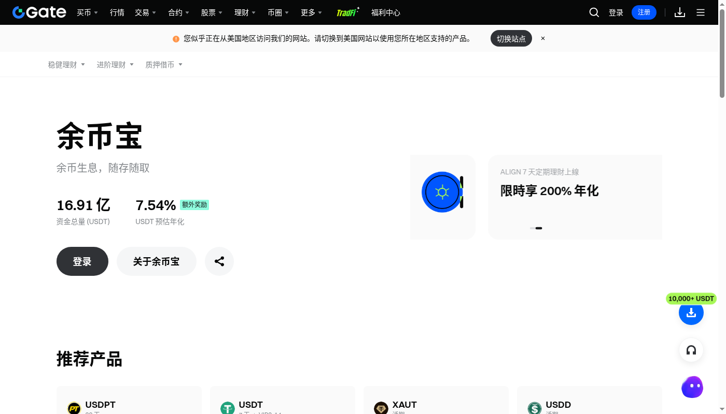Click the large dark 登录 button
726x414 pixels.
tap(82, 261)
